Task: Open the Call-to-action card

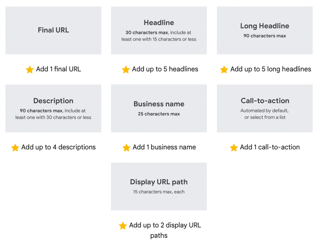Action: point(265,108)
